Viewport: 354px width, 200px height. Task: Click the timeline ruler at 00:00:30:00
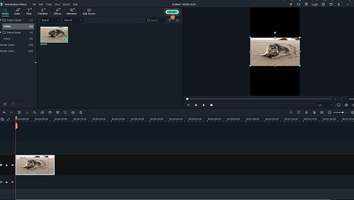137,119
